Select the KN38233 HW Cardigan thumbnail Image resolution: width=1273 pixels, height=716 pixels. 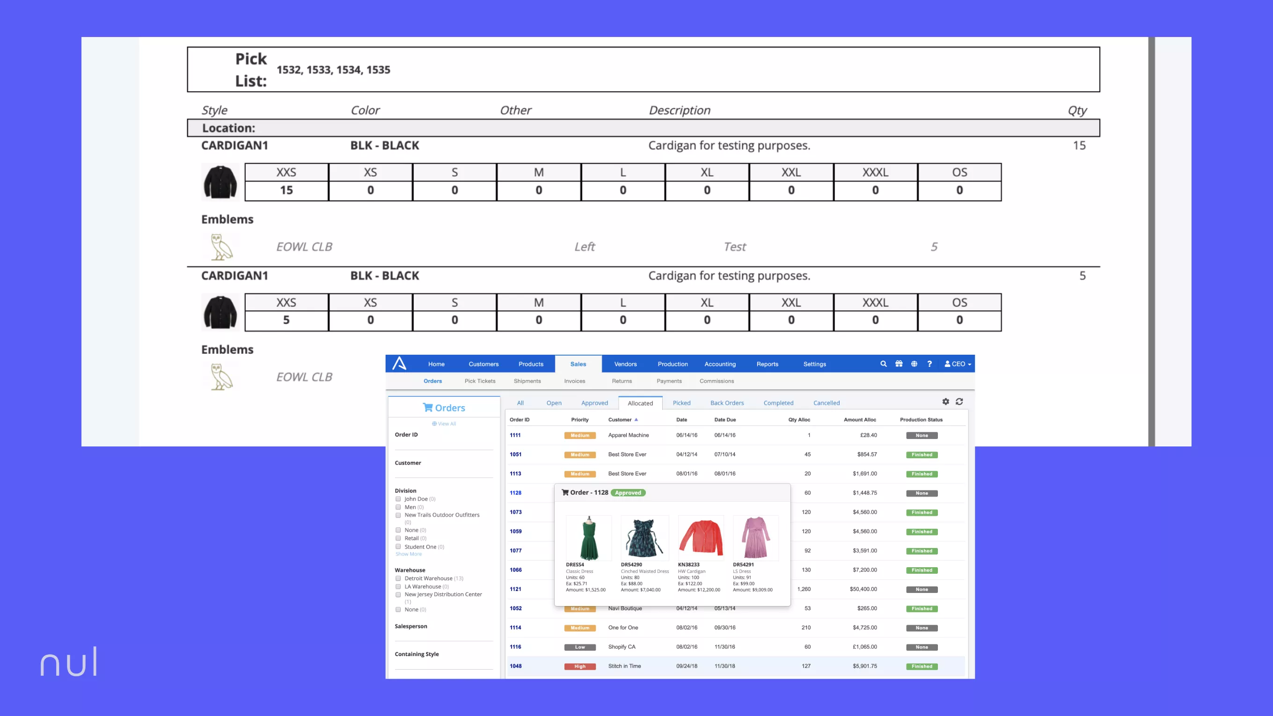pos(701,538)
